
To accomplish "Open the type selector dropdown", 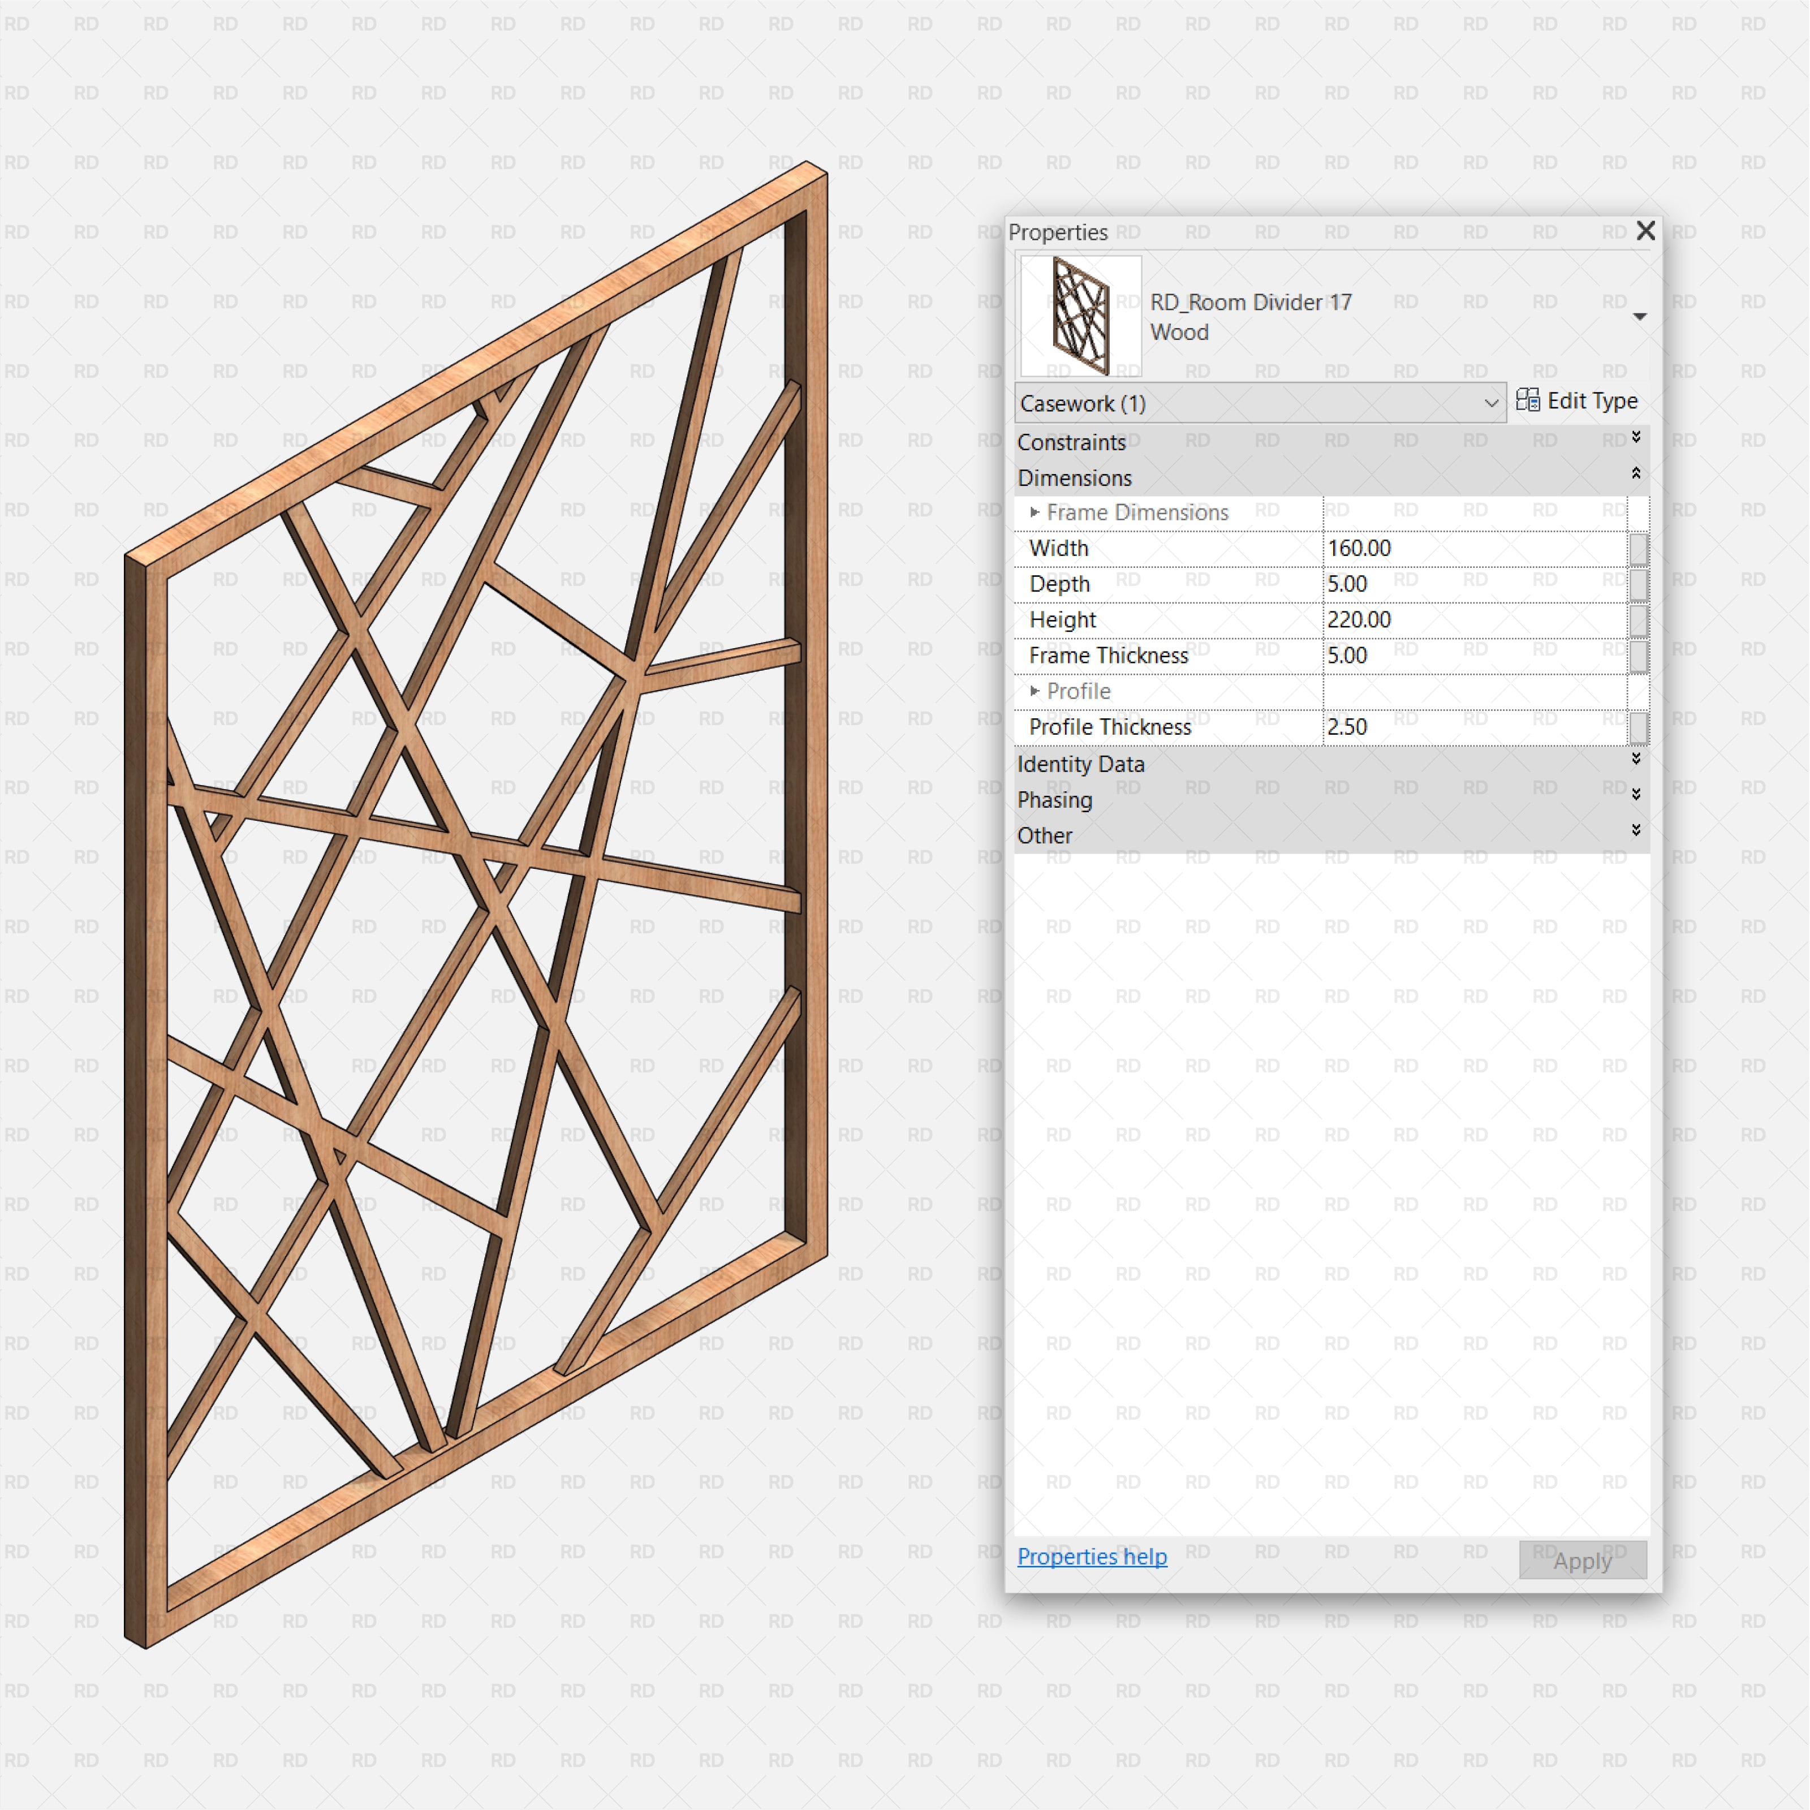I will pyautogui.click(x=1639, y=316).
